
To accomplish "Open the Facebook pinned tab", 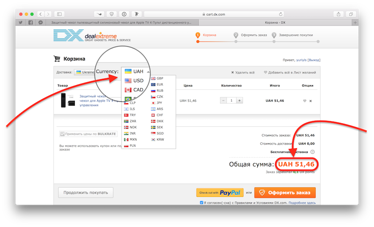I will click(x=31, y=22).
